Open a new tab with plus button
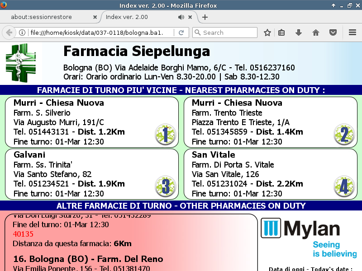The image size is (362, 271). click(x=205, y=17)
